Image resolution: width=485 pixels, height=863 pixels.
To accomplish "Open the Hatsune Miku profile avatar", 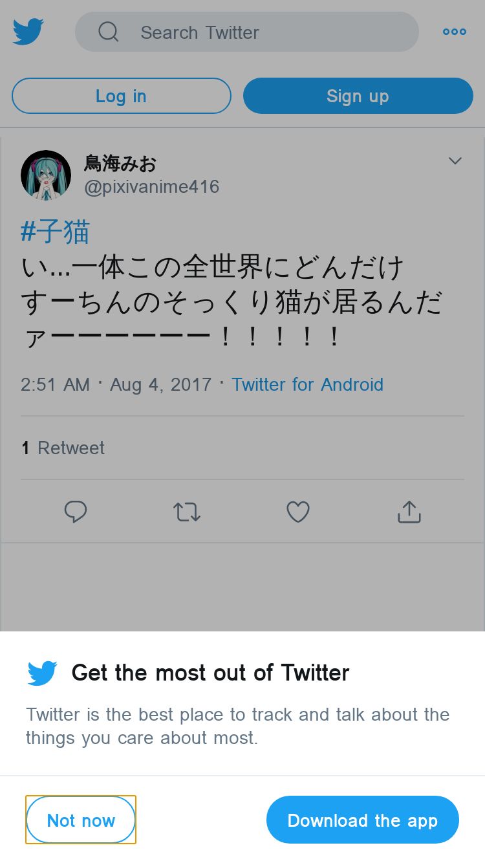I will [x=46, y=175].
